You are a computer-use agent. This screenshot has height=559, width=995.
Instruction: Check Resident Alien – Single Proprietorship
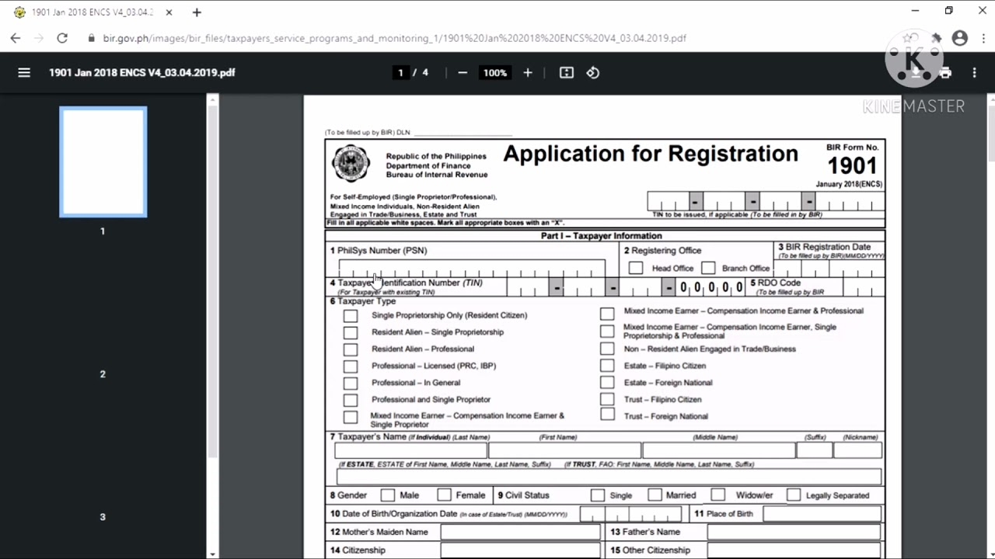(351, 332)
